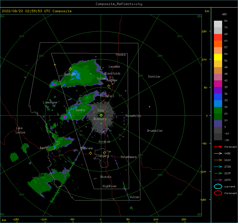Click the yellow 'km' label at bottom left
Viewport: 238px width, 223px height.
[4, 220]
